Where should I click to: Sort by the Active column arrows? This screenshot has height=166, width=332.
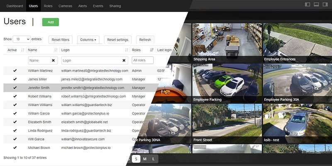tap(23, 50)
